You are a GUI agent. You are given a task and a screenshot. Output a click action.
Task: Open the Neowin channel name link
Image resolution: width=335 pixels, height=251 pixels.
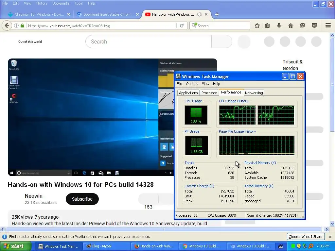pyautogui.click(x=34, y=196)
